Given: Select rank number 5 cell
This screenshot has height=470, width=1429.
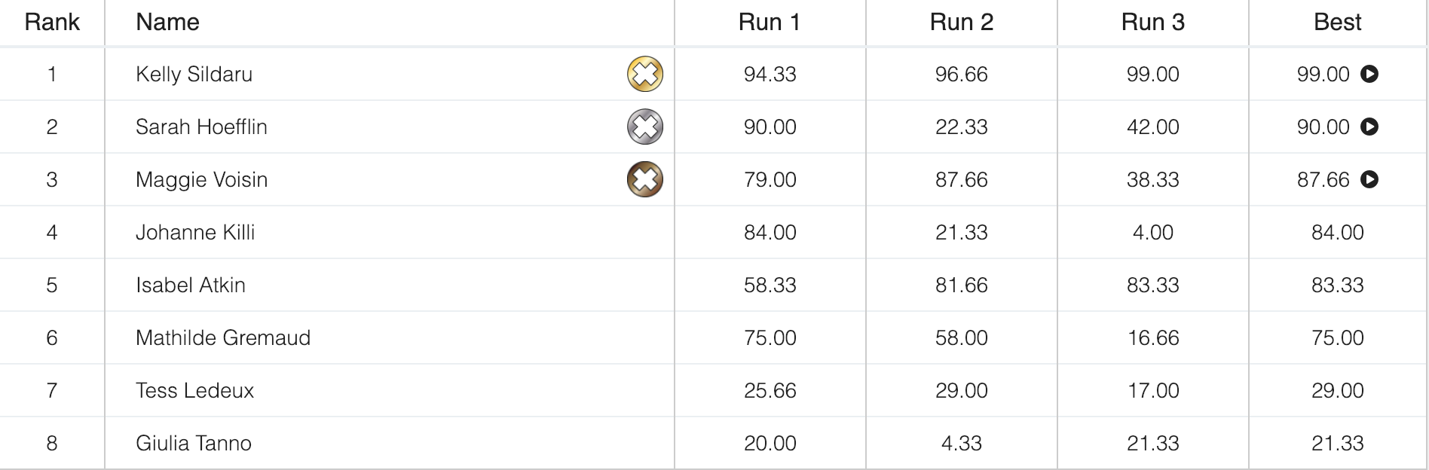Looking at the screenshot, I should pyautogui.click(x=53, y=285).
